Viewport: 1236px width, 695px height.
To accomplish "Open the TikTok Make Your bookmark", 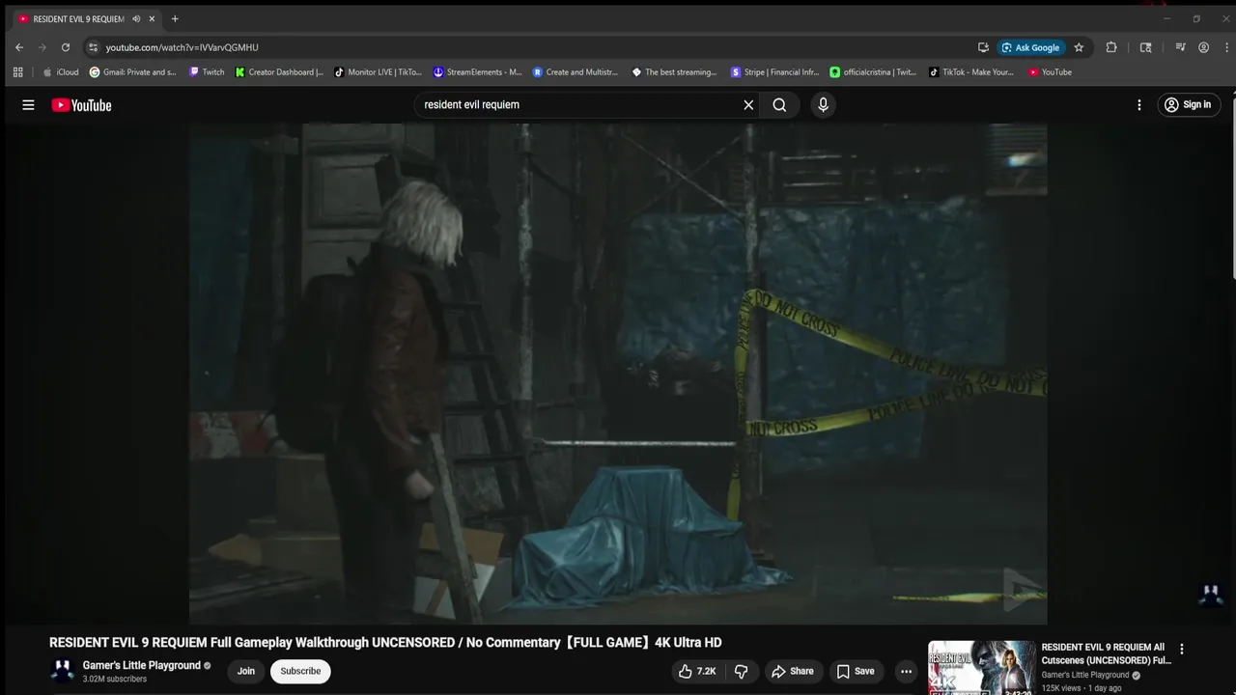I will [x=972, y=72].
